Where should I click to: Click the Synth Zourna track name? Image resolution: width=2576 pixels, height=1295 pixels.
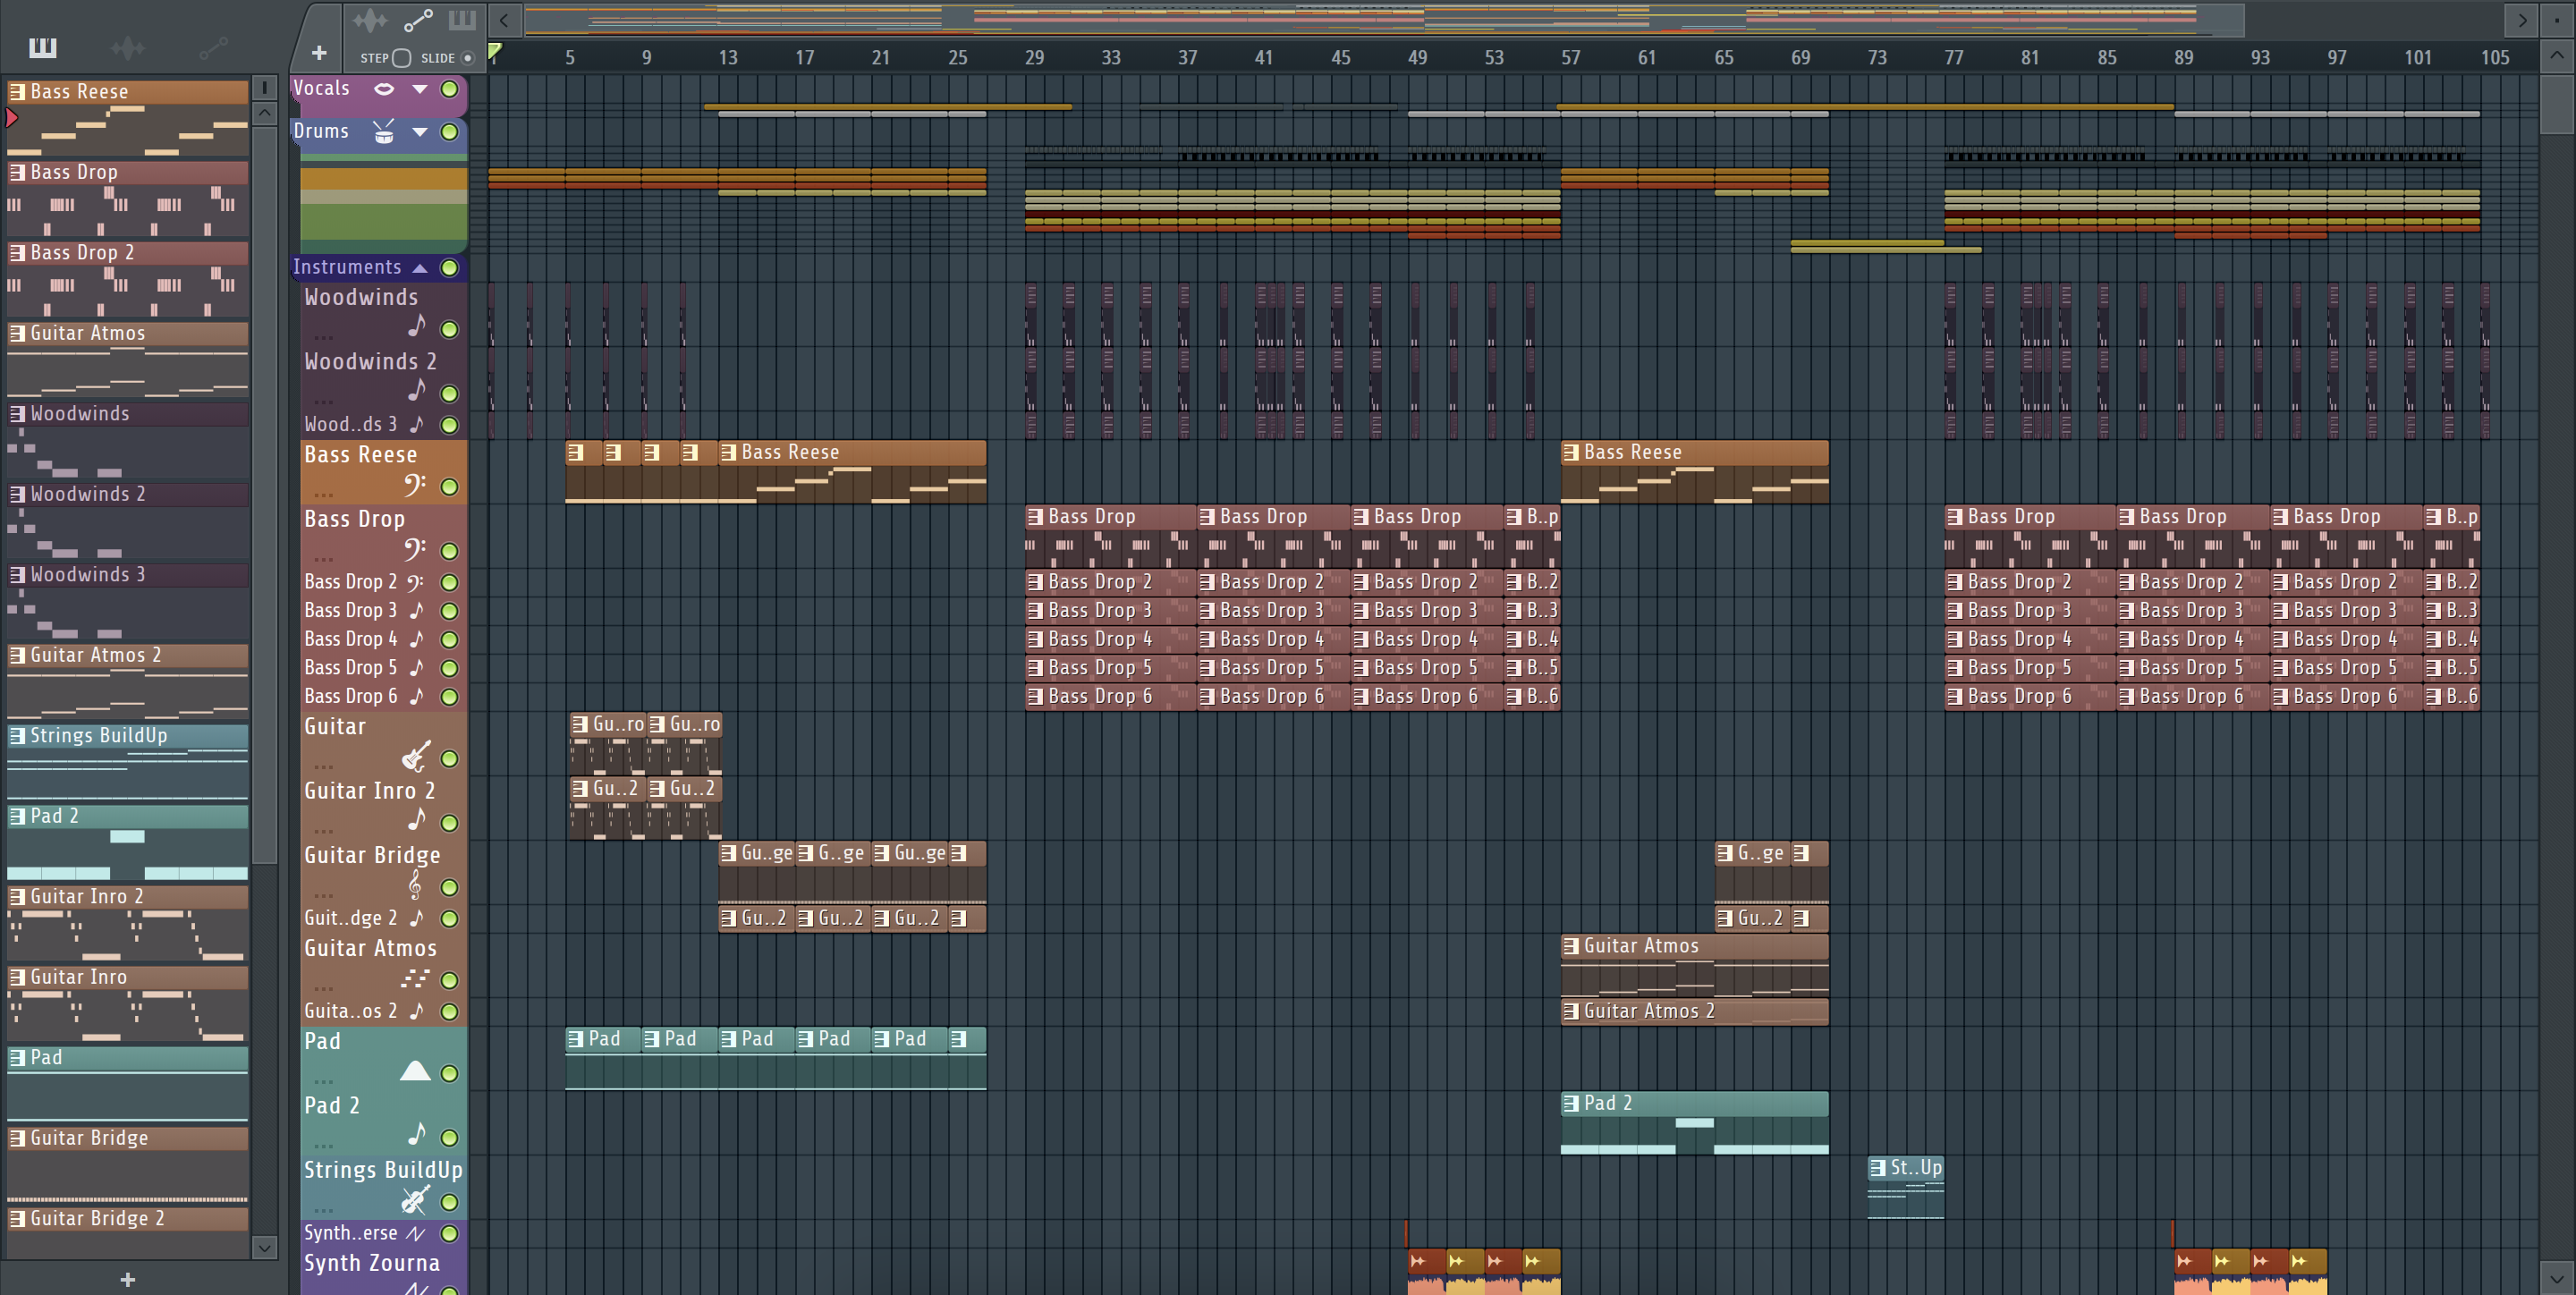click(x=372, y=1263)
